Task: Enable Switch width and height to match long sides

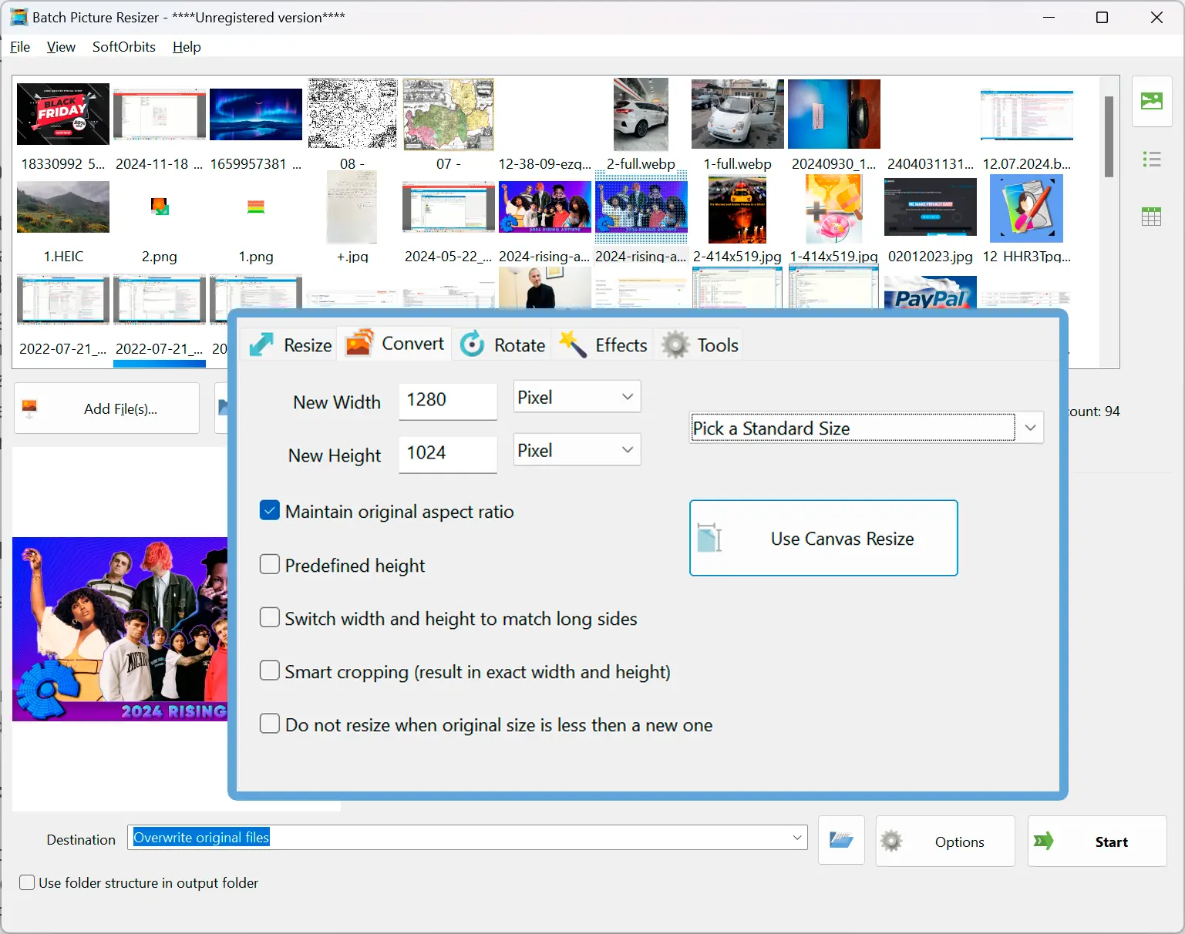Action: 270,618
